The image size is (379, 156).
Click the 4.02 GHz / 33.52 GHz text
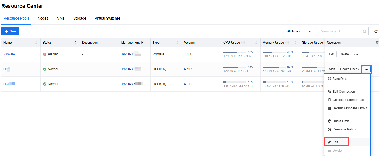coord(239,86)
